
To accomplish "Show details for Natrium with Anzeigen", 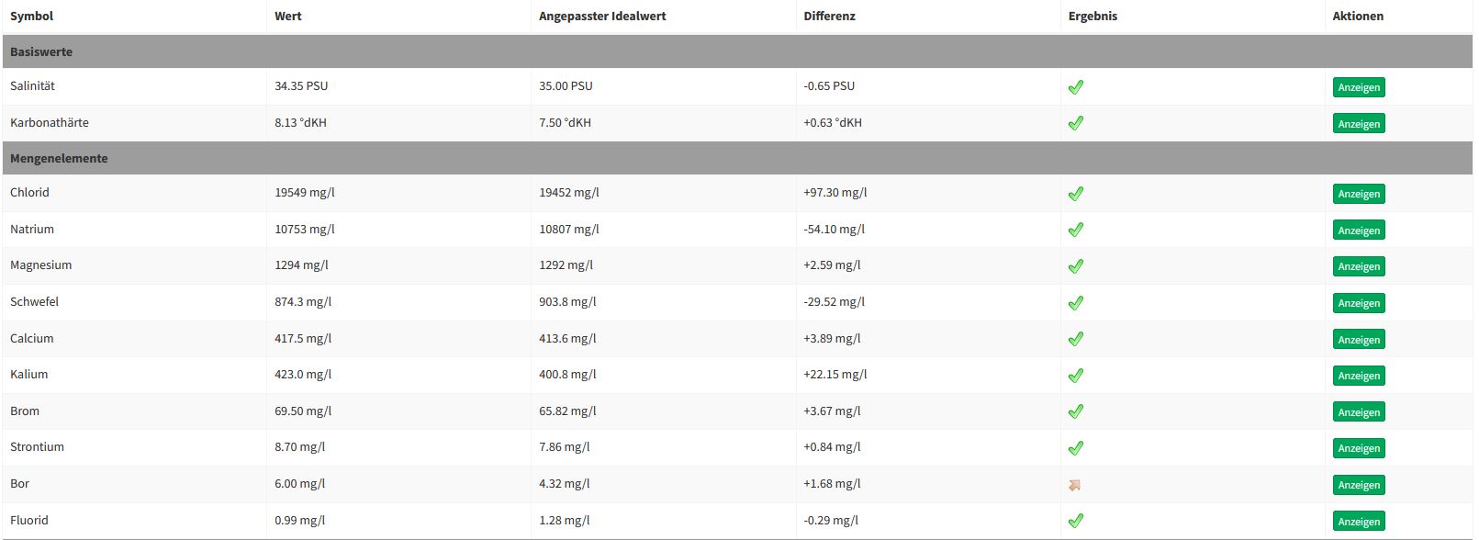I will tap(1359, 231).
